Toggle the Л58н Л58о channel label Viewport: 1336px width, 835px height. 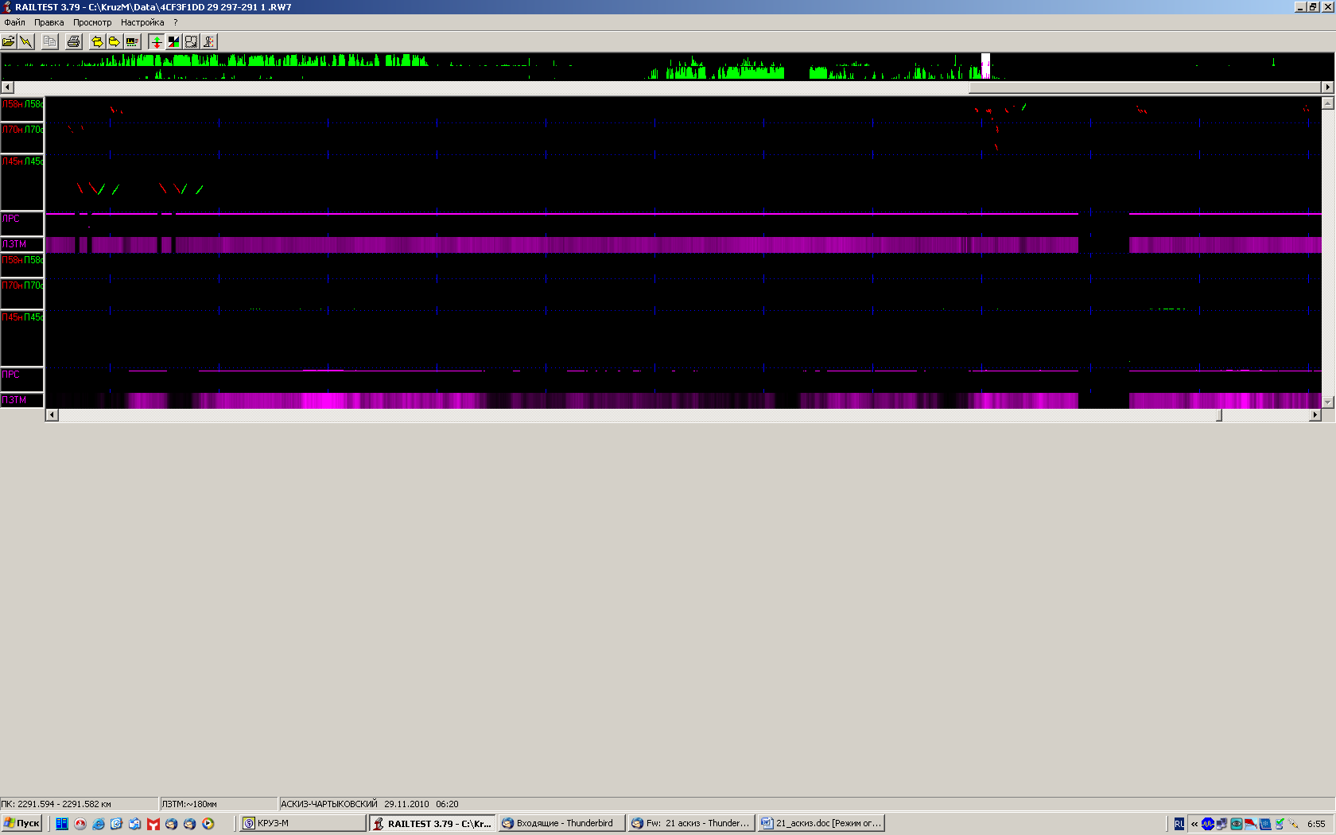point(22,104)
